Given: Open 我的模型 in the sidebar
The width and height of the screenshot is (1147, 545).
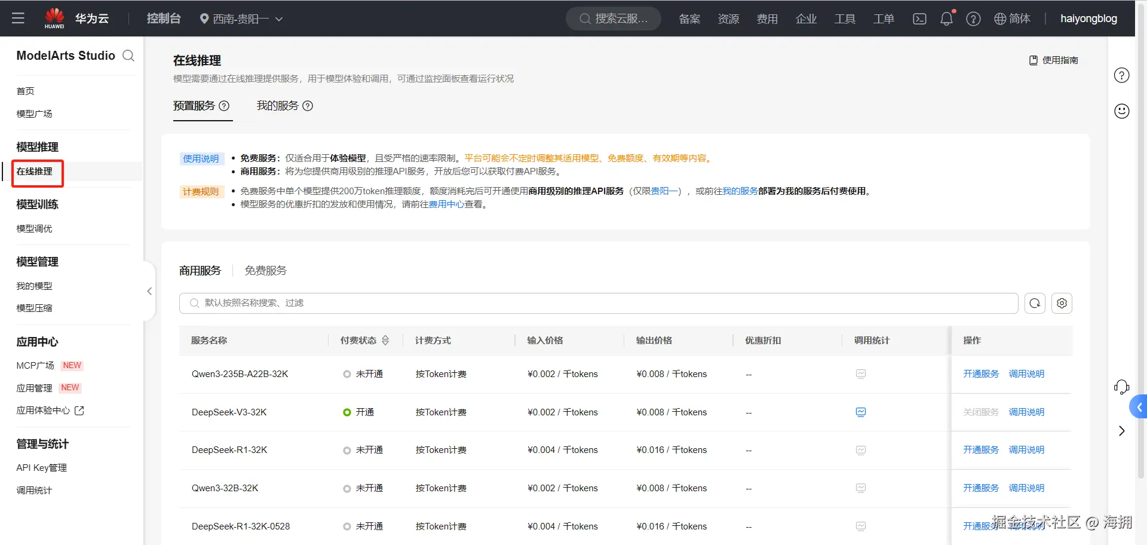Looking at the screenshot, I should tap(35, 286).
